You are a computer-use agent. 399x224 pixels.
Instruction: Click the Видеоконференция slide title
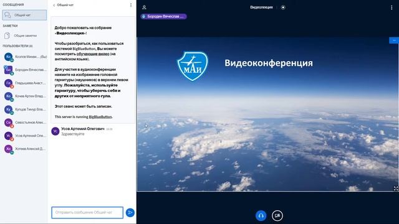[269, 63]
